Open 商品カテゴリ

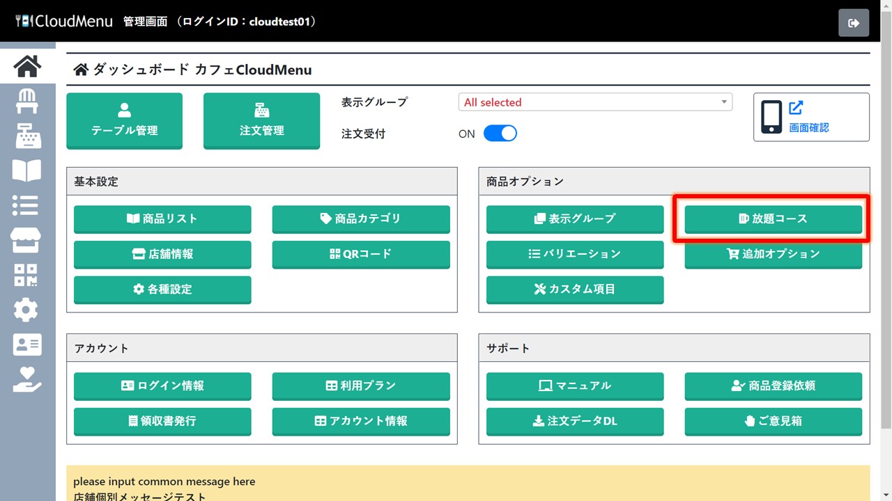click(x=361, y=218)
